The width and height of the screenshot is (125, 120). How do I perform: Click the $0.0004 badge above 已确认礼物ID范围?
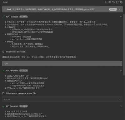click(x=23, y=71)
